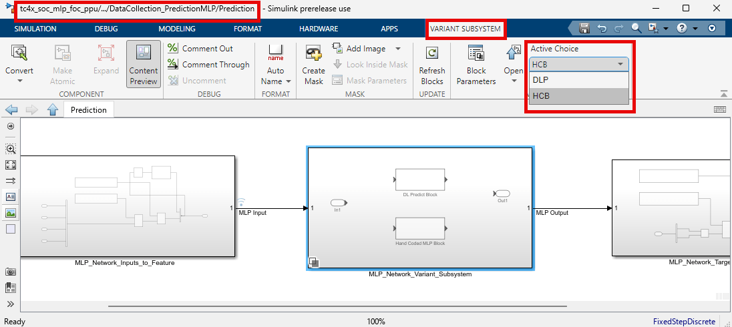Viewport: 732px width, 327px height.
Task: Click the camera screenshot icon in left palette
Action: 10,272
